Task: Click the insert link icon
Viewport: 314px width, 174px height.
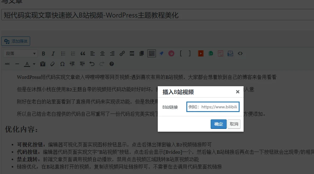Action: click(122, 53)
